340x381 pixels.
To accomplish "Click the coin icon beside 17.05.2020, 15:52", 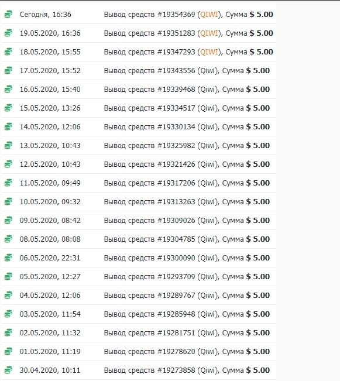I will click(x=8, y=70).
